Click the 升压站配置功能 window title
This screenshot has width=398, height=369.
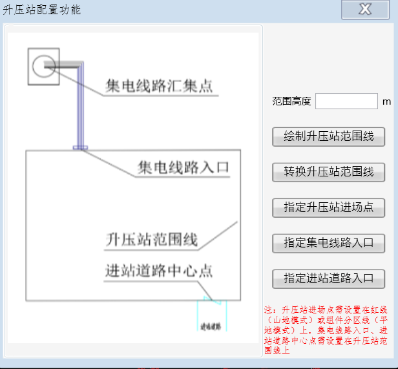click(43, 10)
